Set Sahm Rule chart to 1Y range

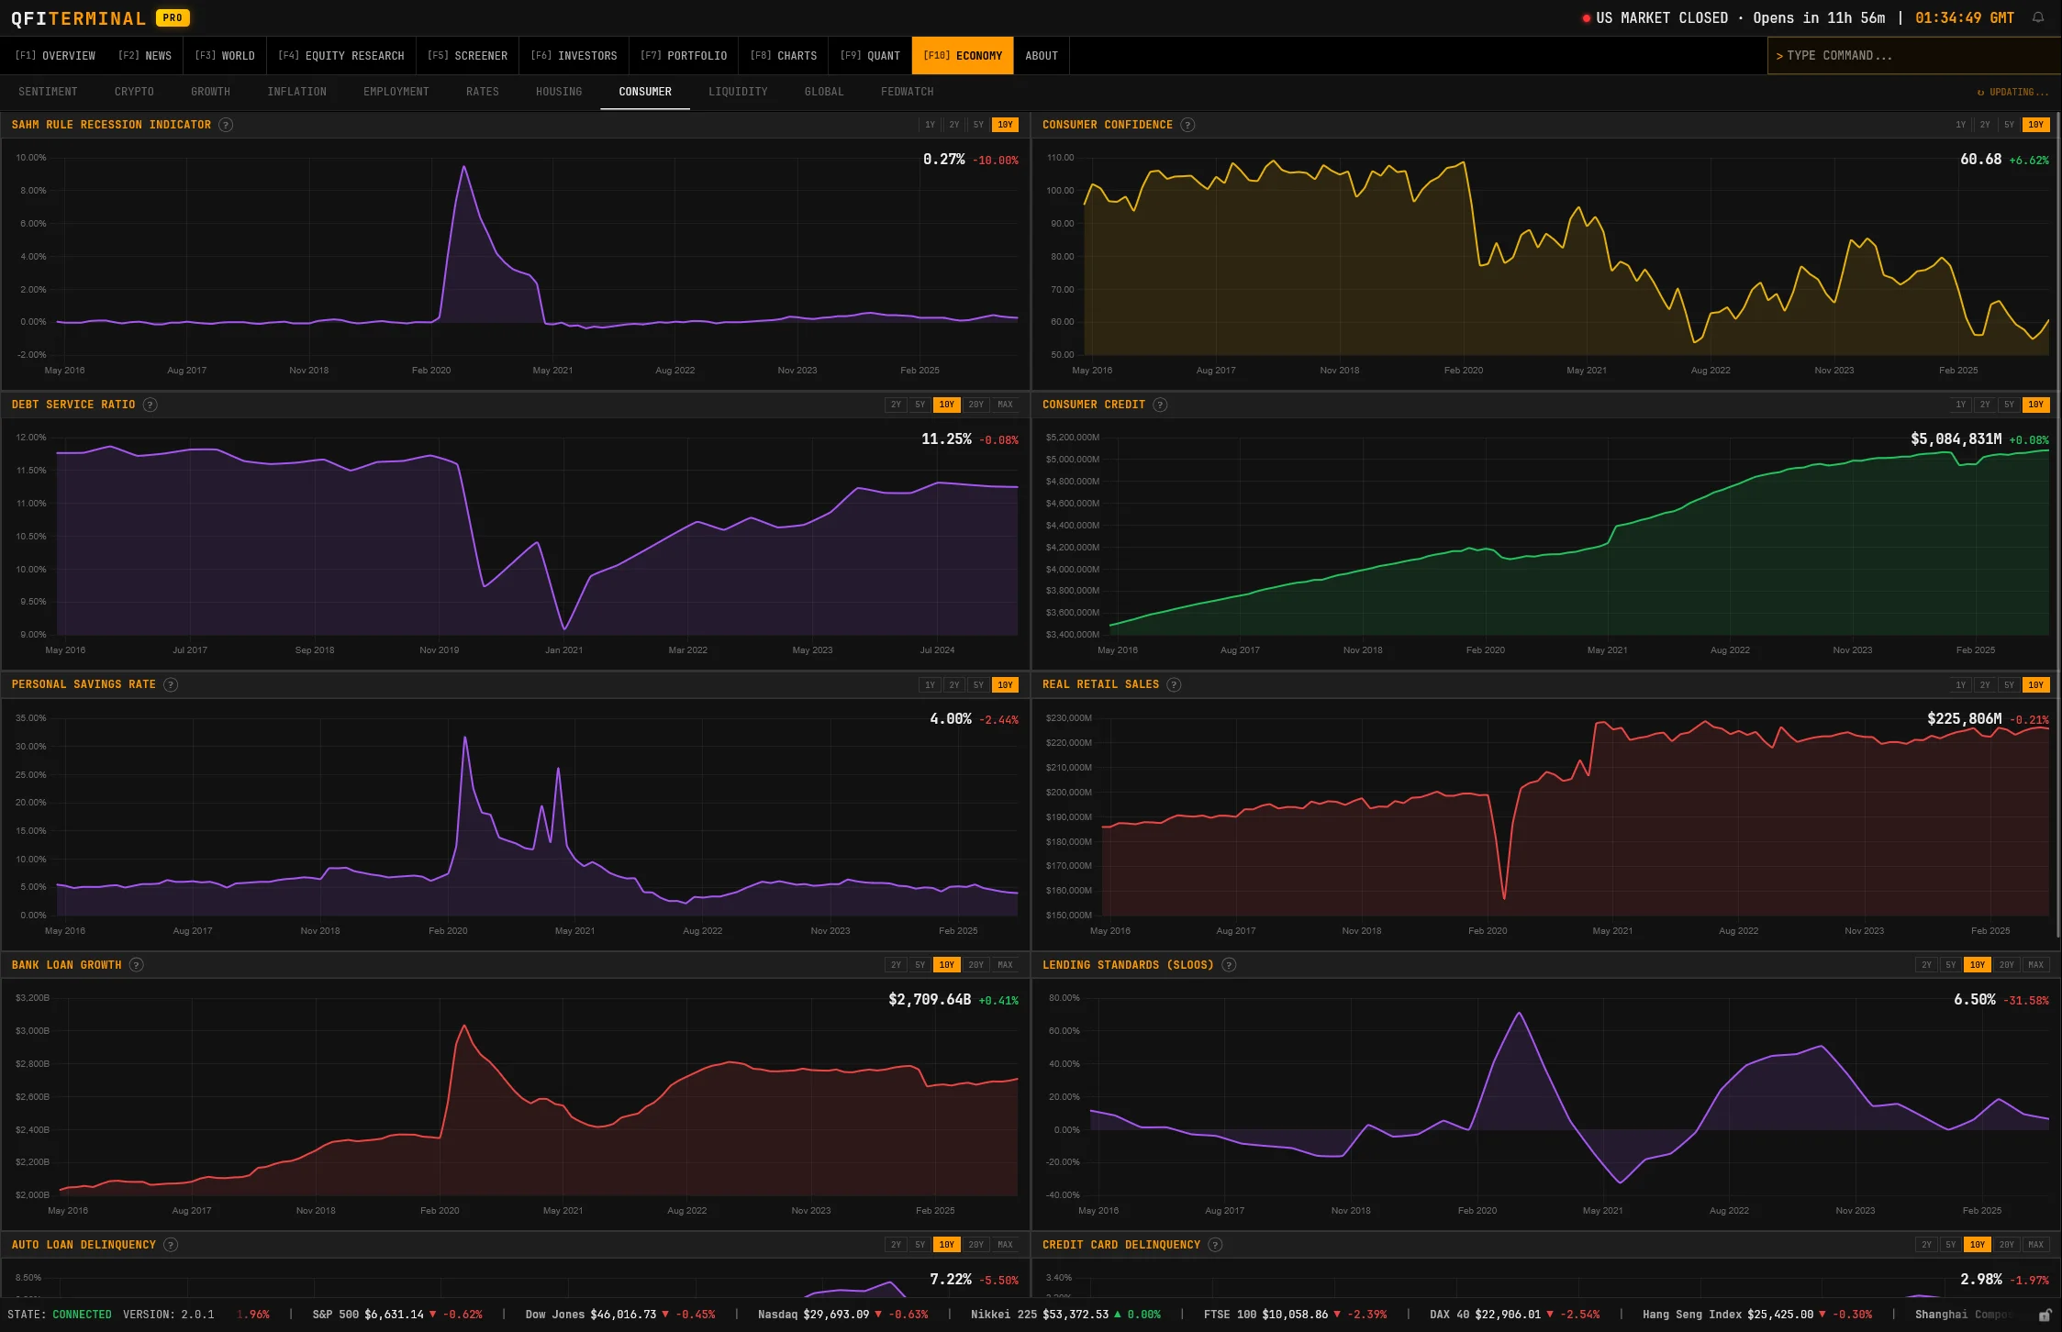(x=930, y=125)
